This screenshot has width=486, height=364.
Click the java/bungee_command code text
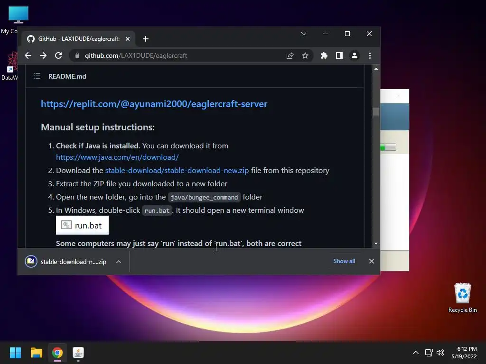(x=204, y=197)
